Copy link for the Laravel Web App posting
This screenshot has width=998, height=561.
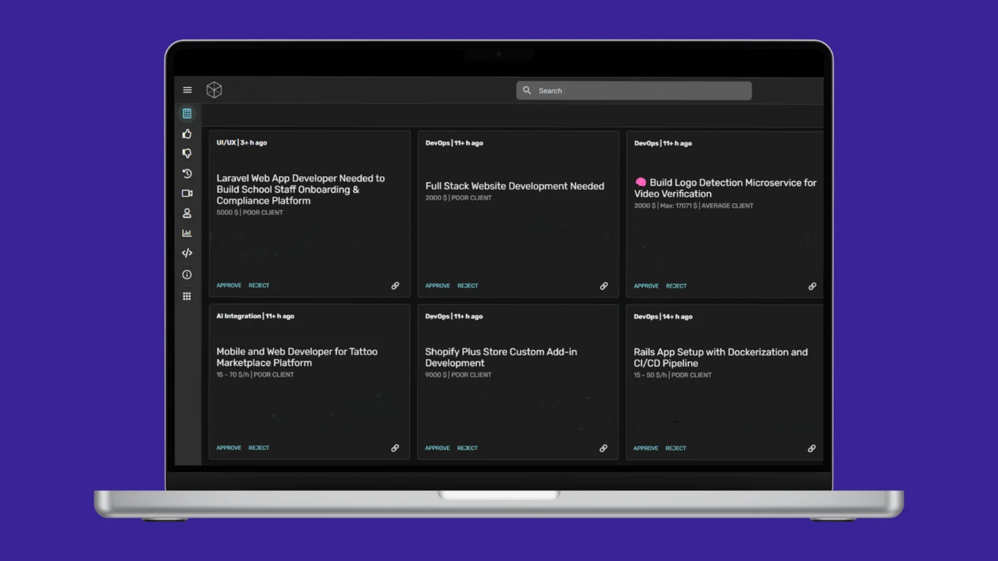[395, 286]
